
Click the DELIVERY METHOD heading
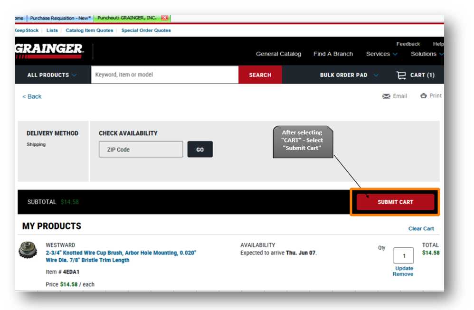52,133
